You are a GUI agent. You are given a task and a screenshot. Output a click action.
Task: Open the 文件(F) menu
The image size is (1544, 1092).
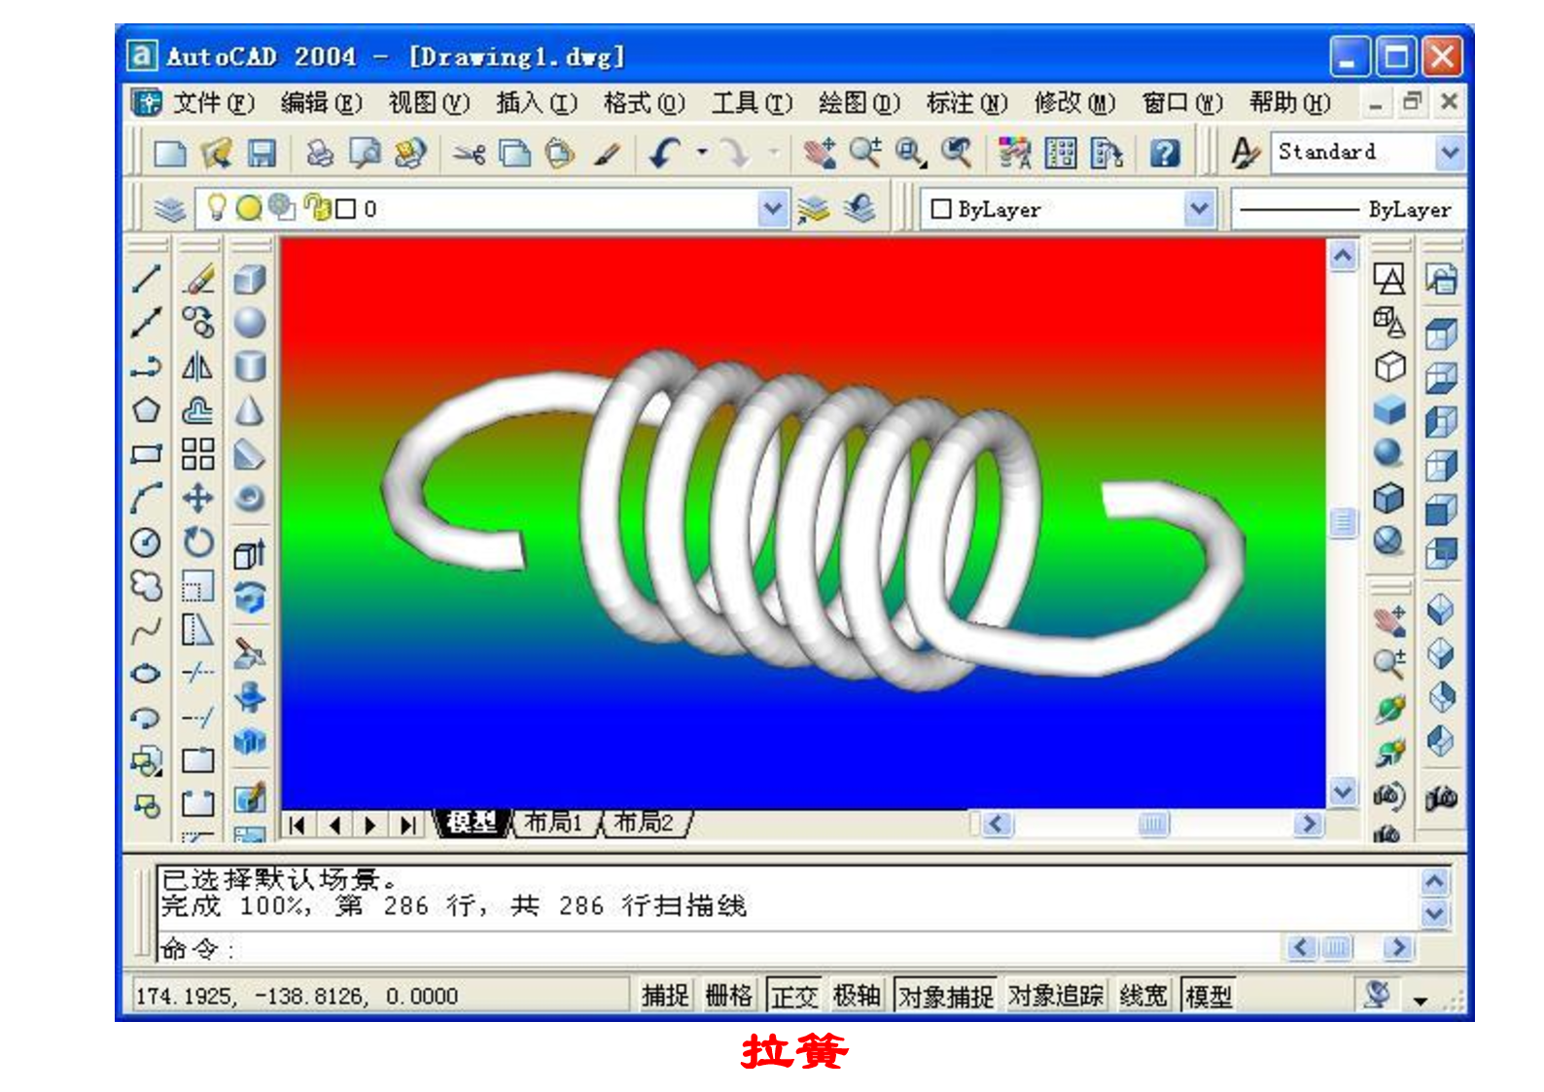(214, 103)
